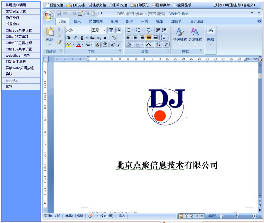This screenshot has height=223, width=264.
Task: Align text right
Action: (x=142, y=37)
